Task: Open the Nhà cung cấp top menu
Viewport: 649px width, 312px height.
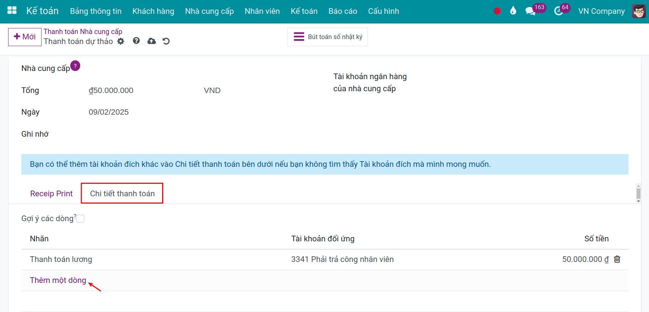Action: [x=209, y=11]
